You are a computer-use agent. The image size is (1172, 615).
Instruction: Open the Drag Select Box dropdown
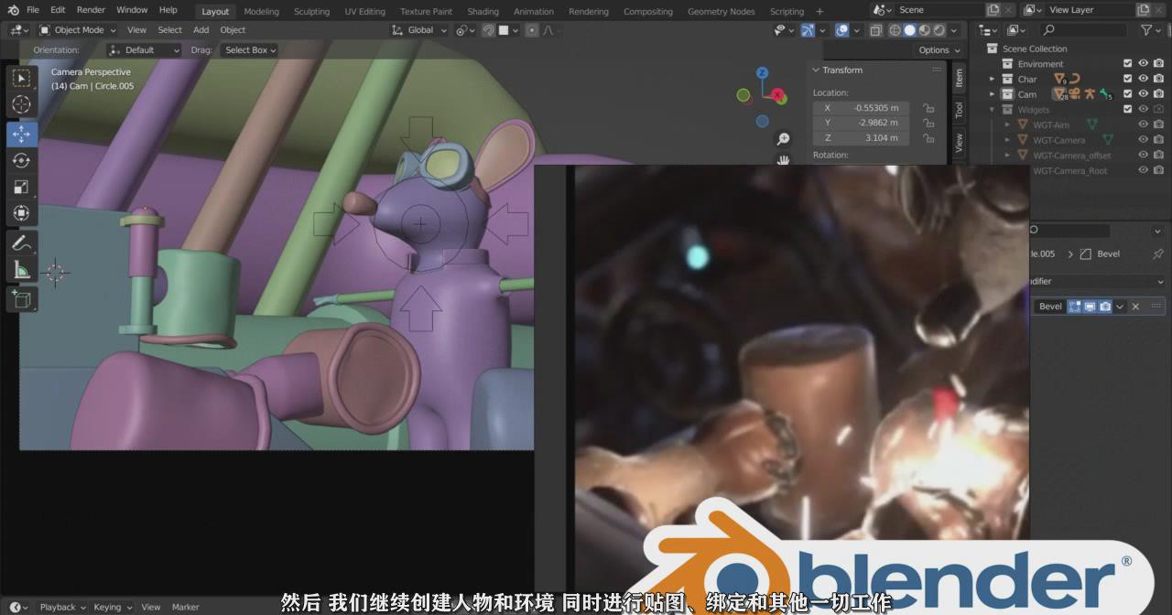[249, 50]
